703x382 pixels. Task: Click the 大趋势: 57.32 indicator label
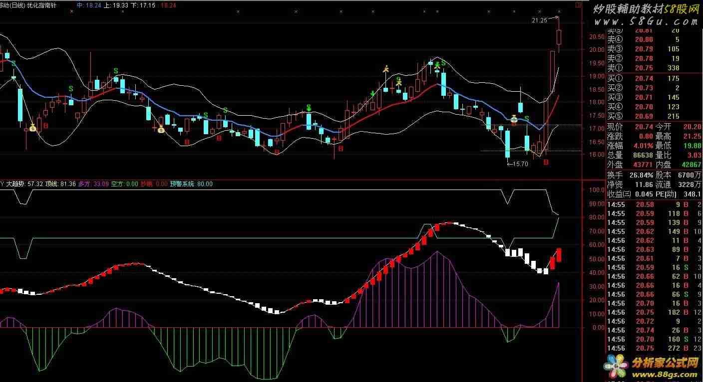(x=24, y=184)
